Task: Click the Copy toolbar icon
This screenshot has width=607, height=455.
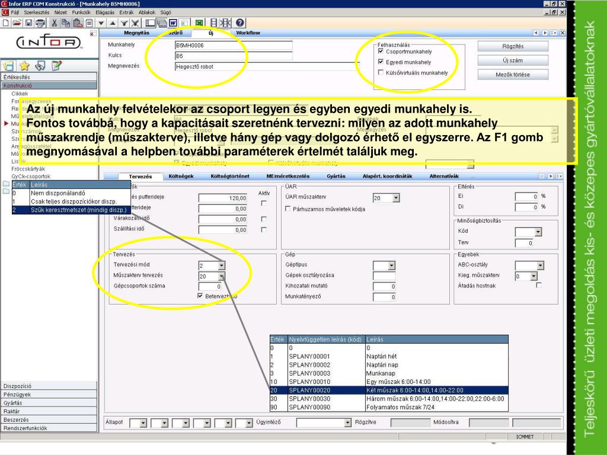Action: point(66,23)
